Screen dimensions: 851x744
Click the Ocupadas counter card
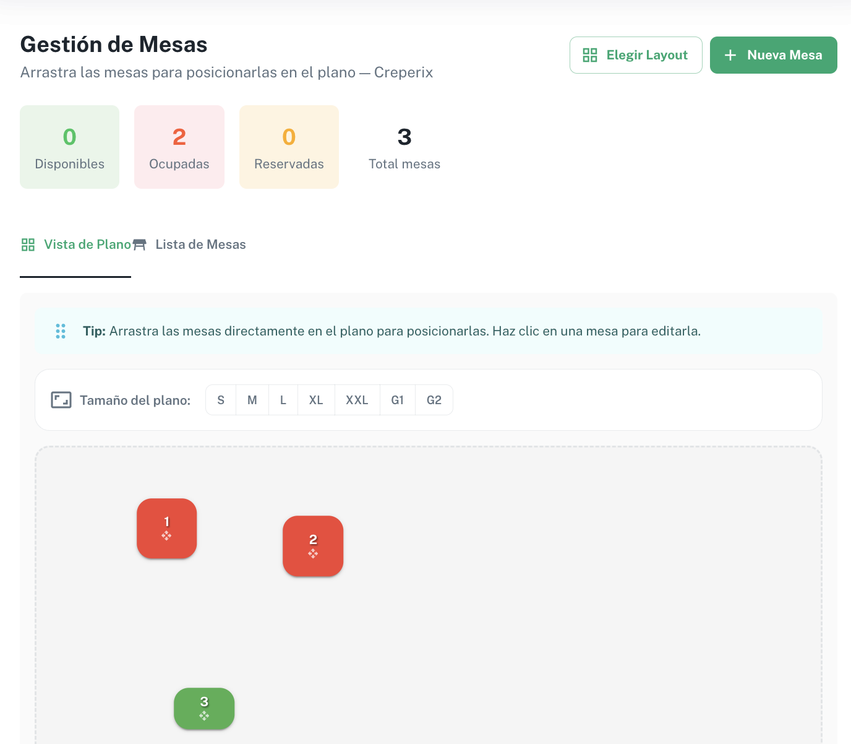coord(179,147)
